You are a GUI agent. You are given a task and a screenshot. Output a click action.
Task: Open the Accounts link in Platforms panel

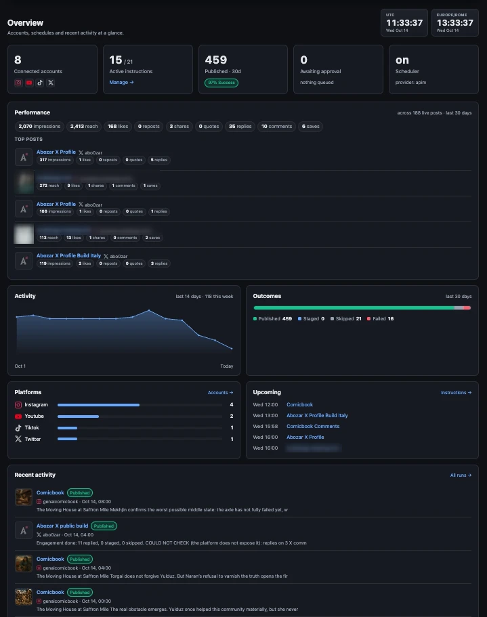pyautogui.click(x=220, y=393)
